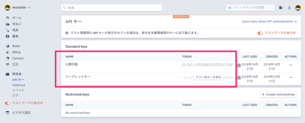Click info icon in the test key notice
Viewport: 305px width, 123px height.
coord(67,33)
